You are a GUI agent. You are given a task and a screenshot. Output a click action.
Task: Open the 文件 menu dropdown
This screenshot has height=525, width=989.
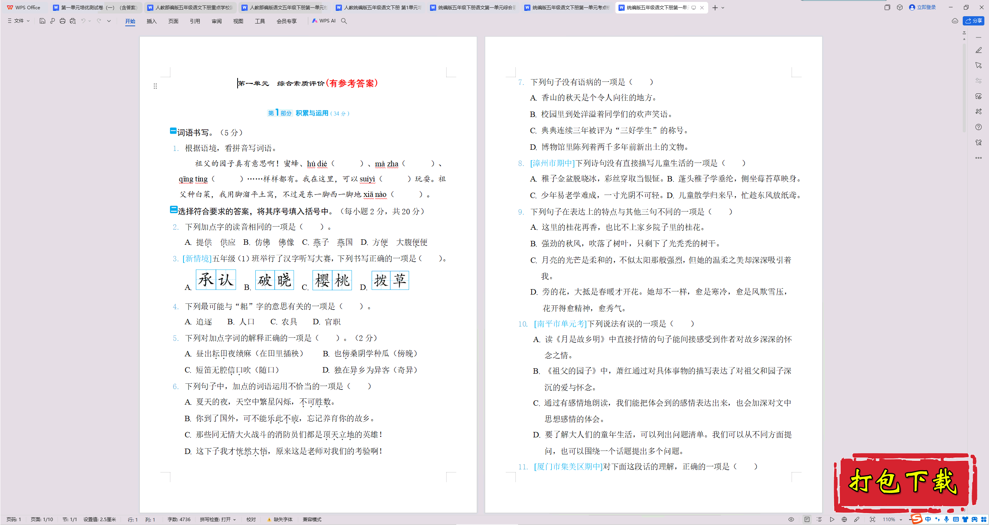pyautogui.click(x=19, y=21)
